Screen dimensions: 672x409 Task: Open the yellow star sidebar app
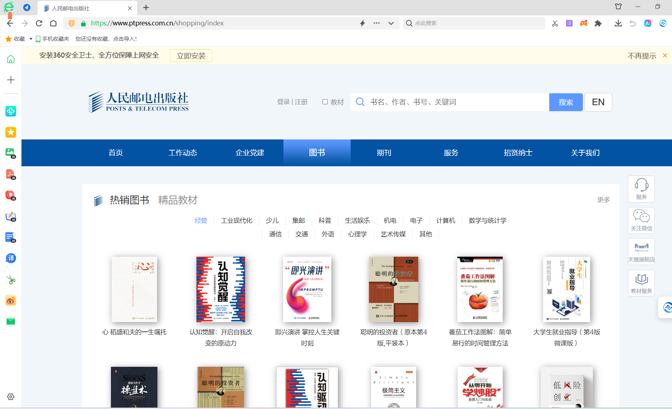pos(11,132)
